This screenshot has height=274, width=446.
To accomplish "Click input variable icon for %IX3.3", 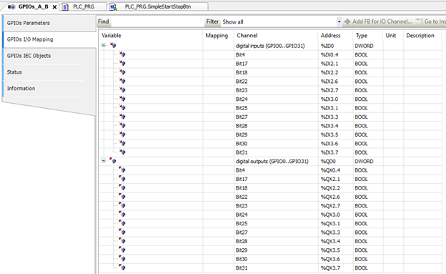I will [122, 116].
